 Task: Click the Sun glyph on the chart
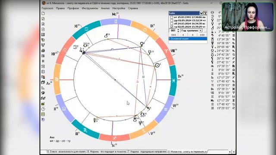[157, 65]
